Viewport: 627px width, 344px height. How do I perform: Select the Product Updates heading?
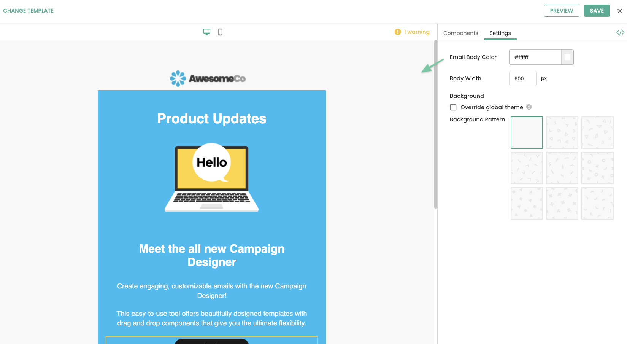tap(212, 119)
